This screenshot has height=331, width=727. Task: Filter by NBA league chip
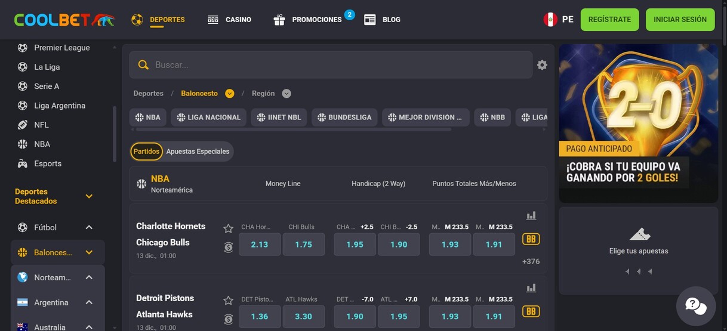148,117
